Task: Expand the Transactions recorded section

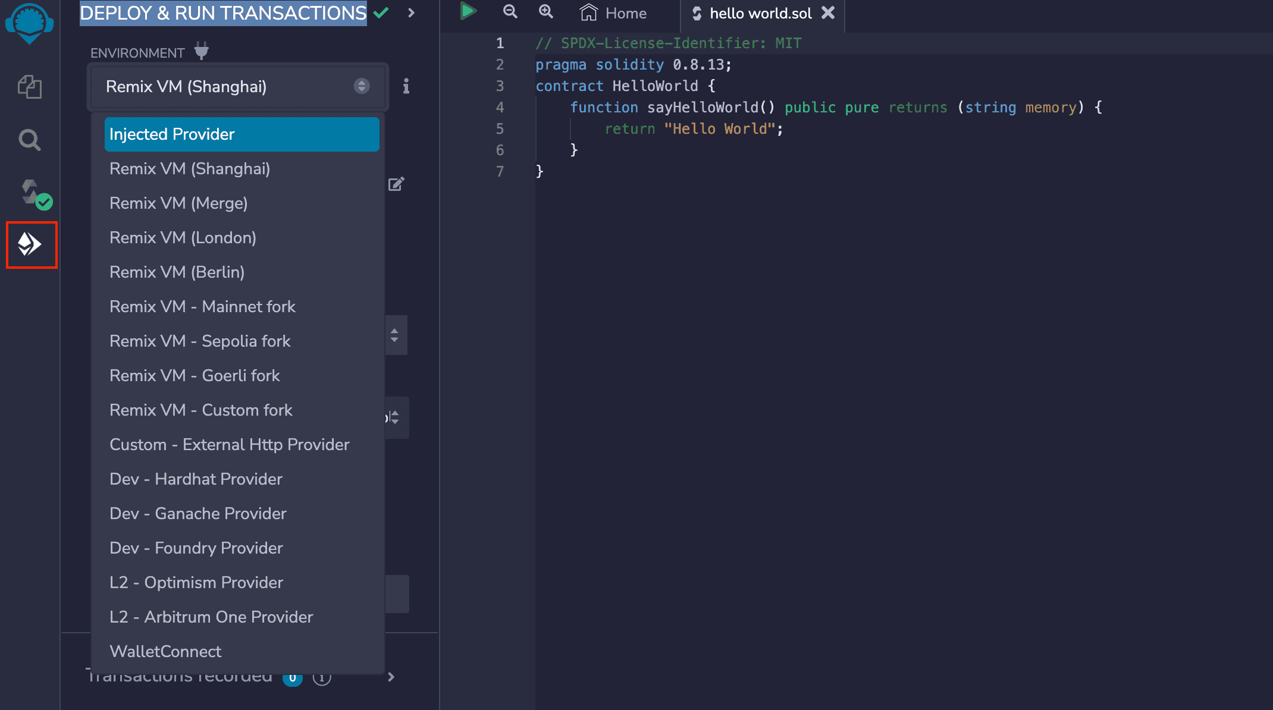Action: pos(391,677)
